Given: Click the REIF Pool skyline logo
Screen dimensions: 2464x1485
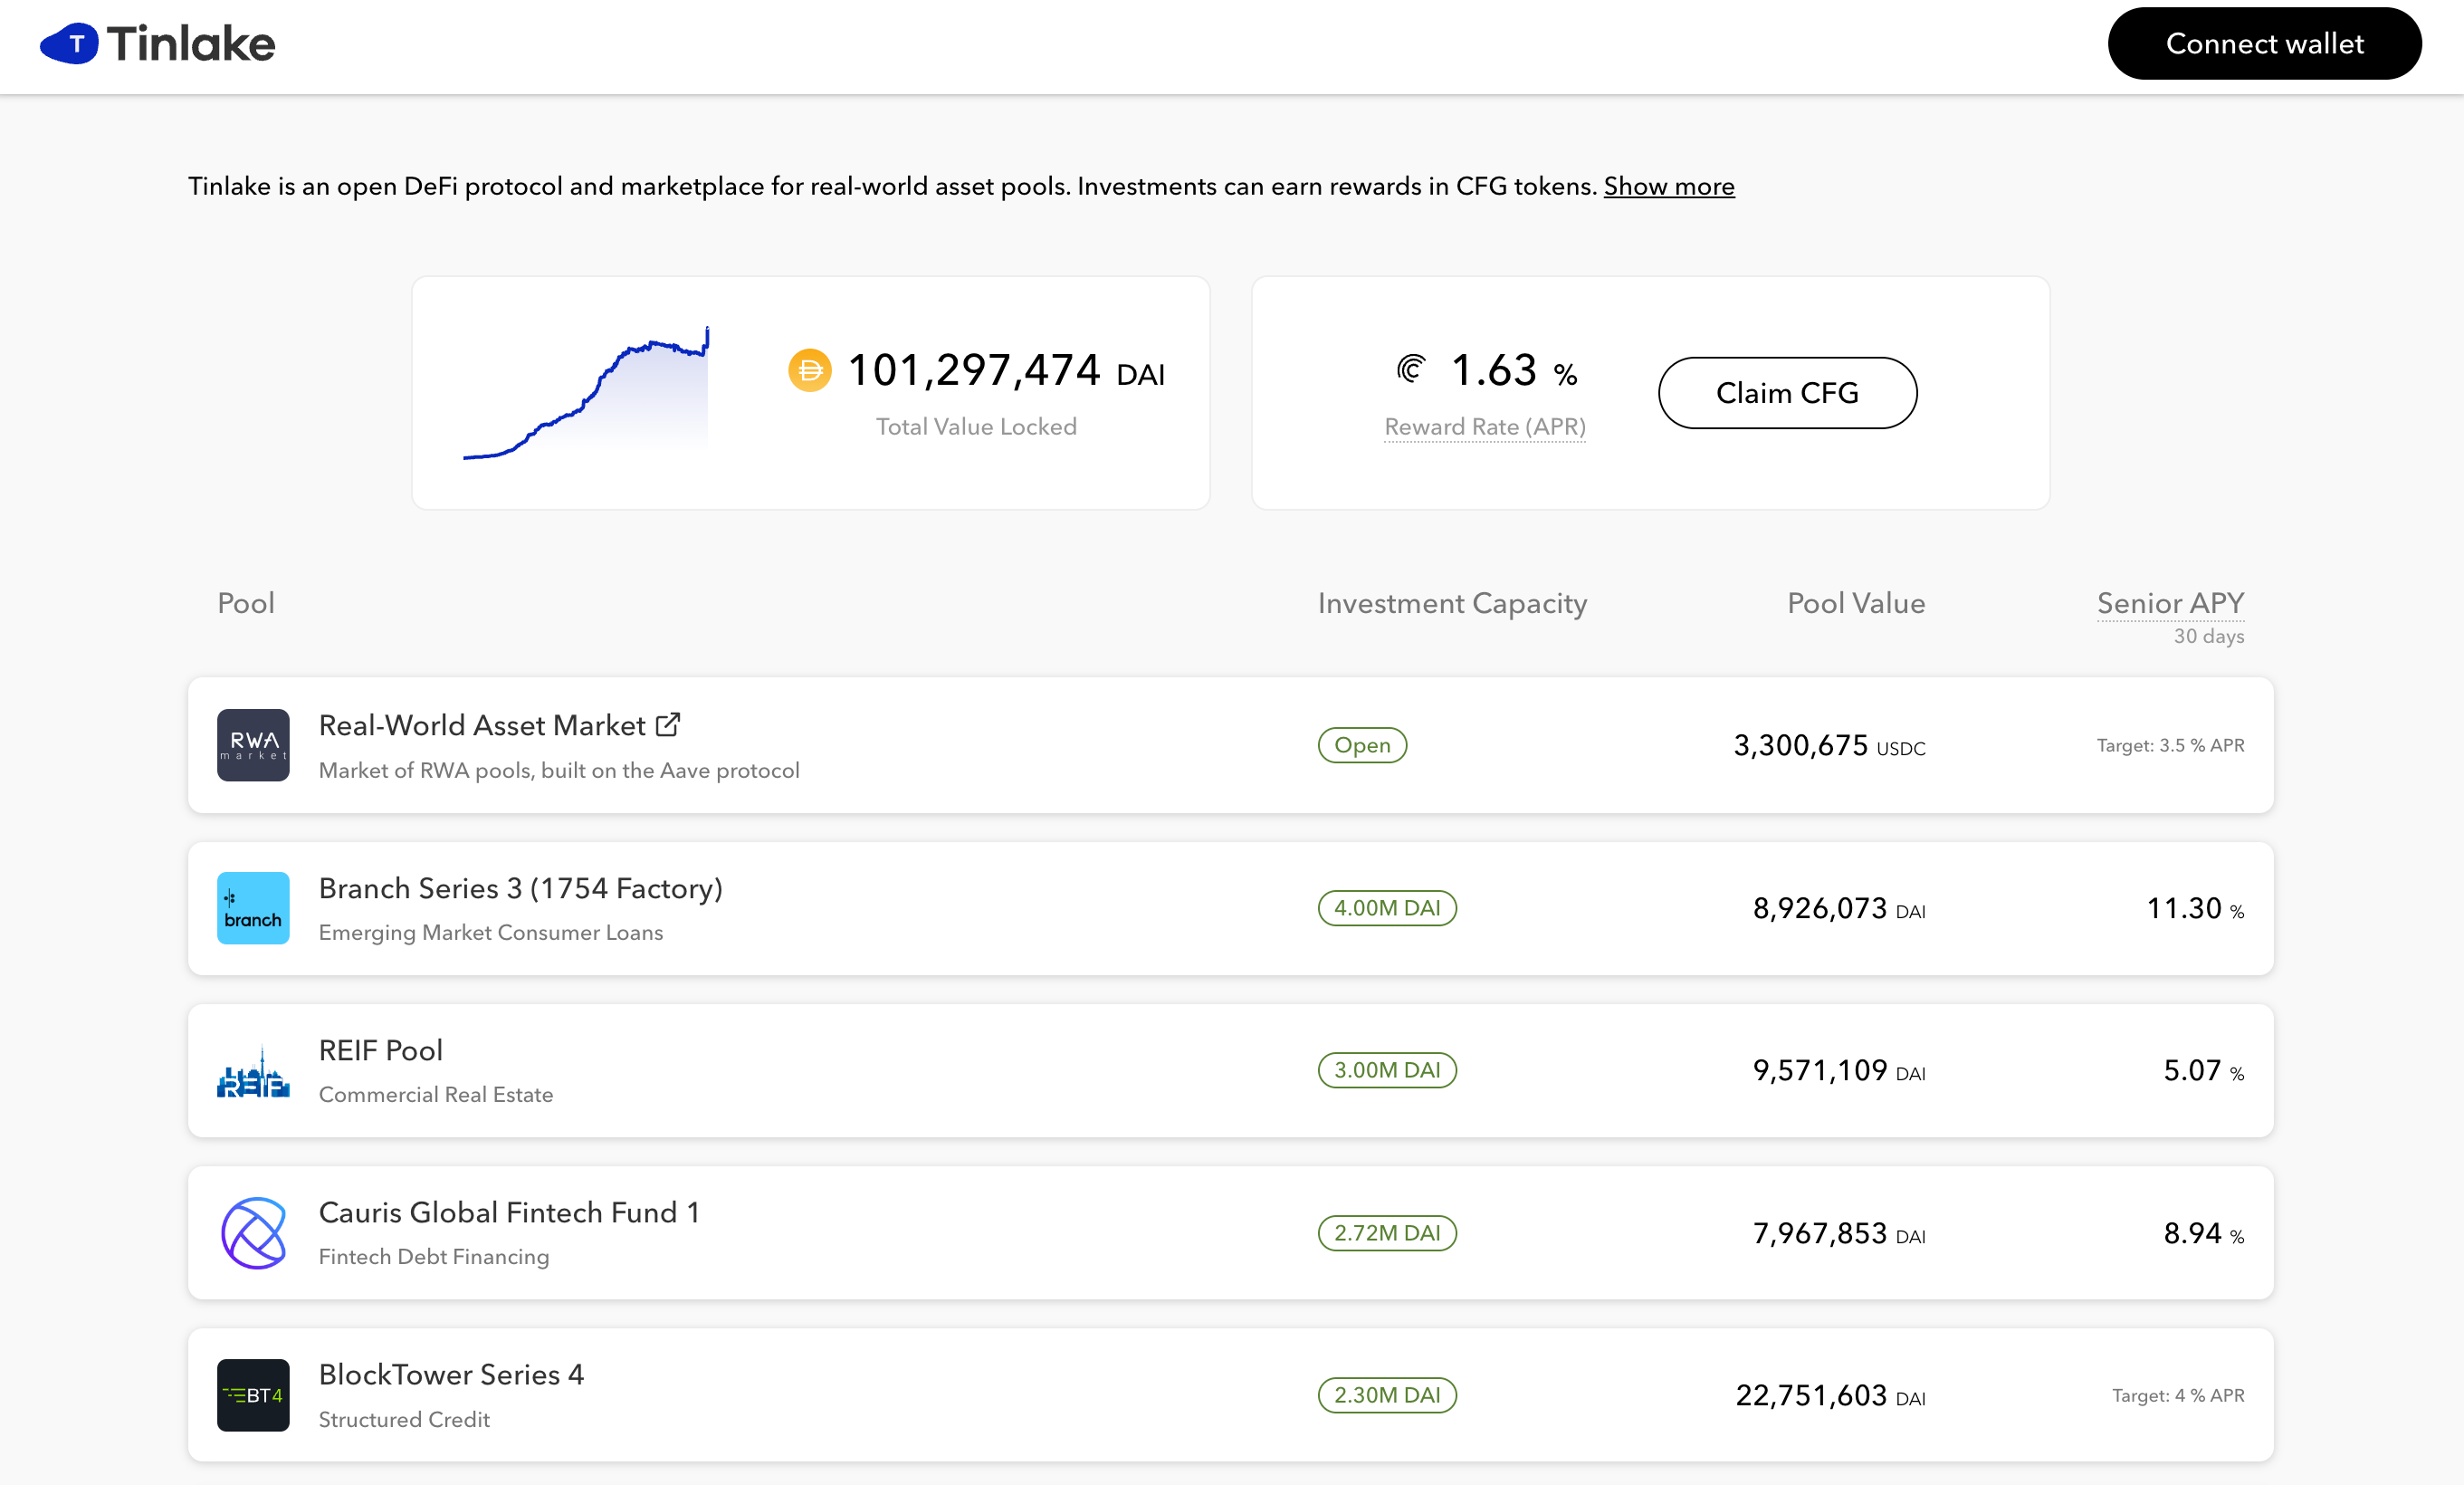Looking at the screenshot, I should point(253,1071).
